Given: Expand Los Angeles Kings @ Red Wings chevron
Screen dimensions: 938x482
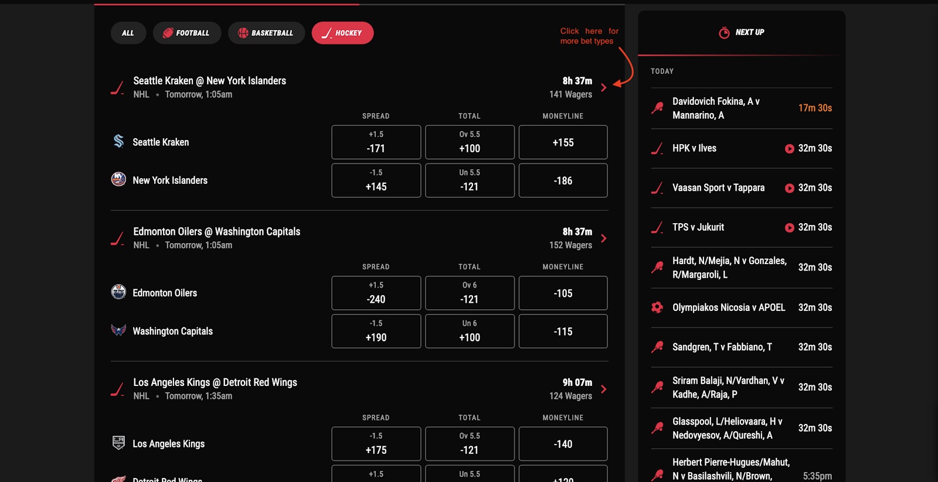Looking at the screenshot, I should pyautogui.click(x=603, y=389).
